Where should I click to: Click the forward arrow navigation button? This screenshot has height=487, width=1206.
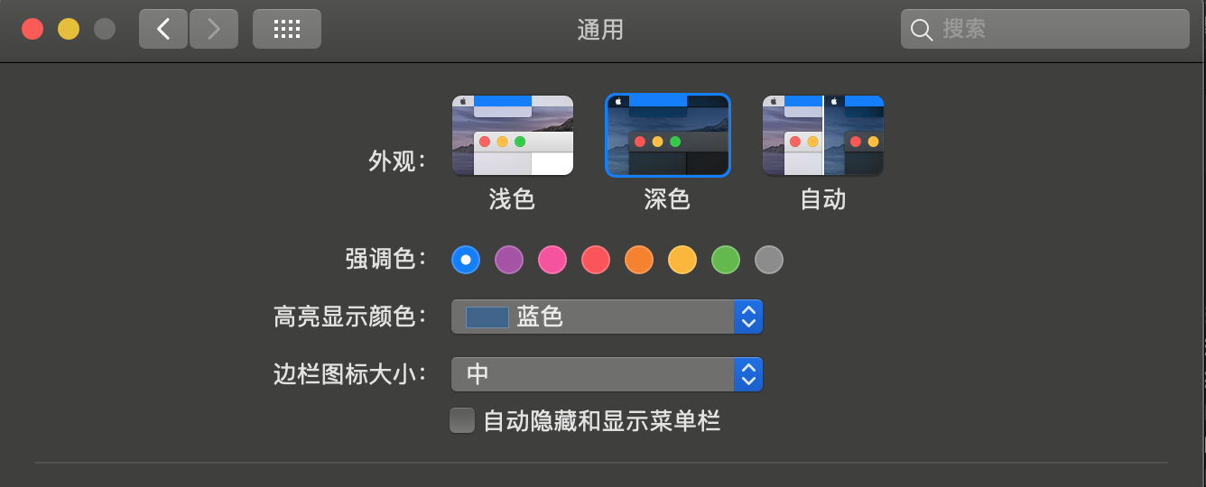pyautogui.click(x=214, y=29)
